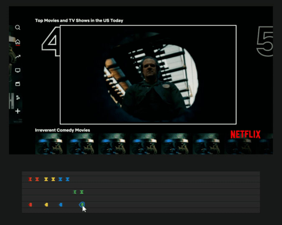Screen dimensions: 282x225
Task: Select the red arrow-shaped keyframe in bottom track
Action: pyautogui.click(x=30, y=205)
